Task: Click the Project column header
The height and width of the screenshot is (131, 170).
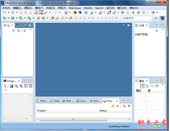Action: (67, 111)
